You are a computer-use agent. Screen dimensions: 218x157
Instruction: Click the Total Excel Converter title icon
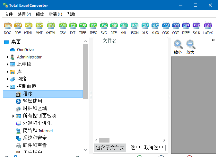[x=5, y=5]
